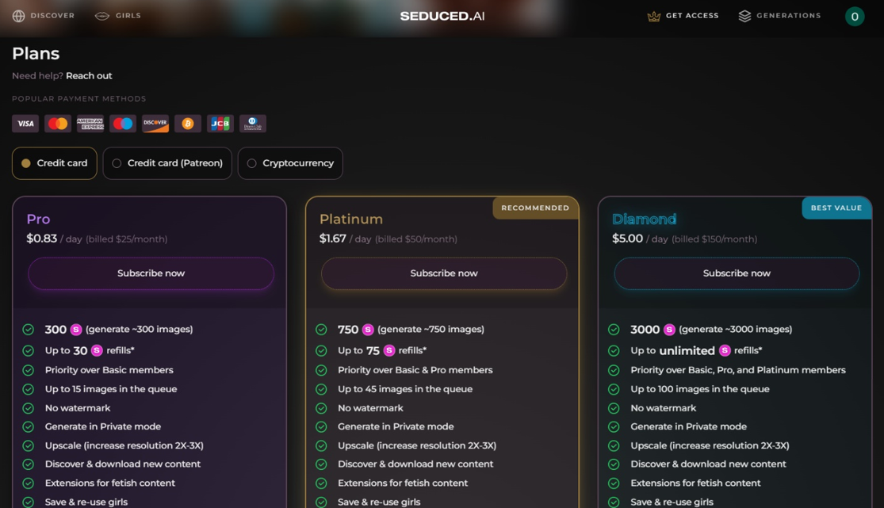This screenshot has height=508, width=884.
Task: Subscribe to the Platinum plan
Action: (x=444, y=273)
